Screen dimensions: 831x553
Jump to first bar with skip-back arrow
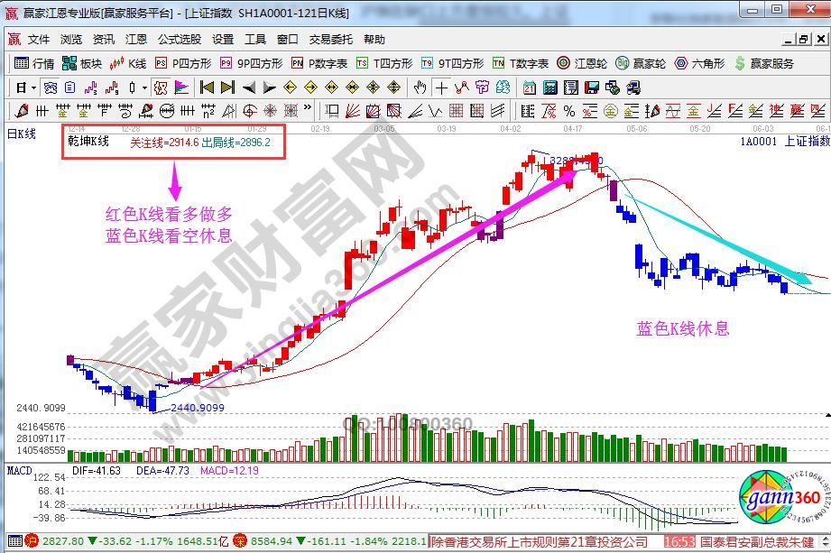207,88
